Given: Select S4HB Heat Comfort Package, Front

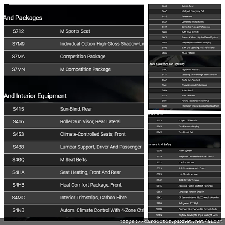Looking at the screenshot, I should coord(74,185).
